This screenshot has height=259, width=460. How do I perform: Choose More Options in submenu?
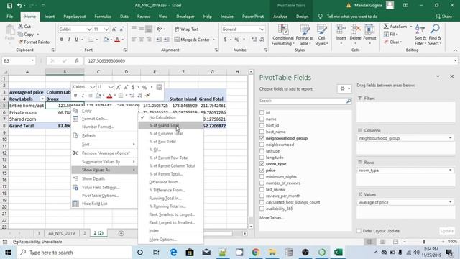point(170,240)
